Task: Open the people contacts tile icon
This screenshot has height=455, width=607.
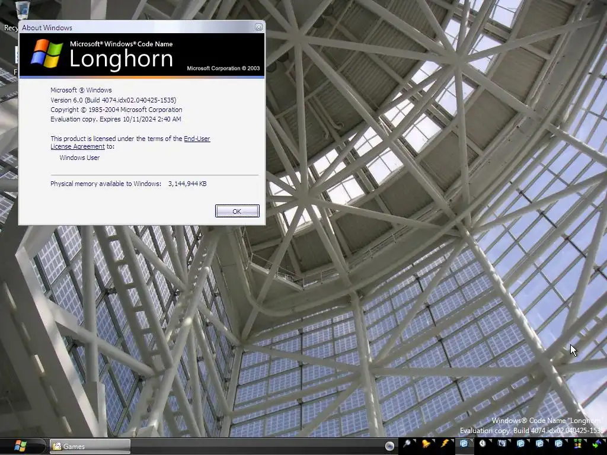Action: (577, 444)
